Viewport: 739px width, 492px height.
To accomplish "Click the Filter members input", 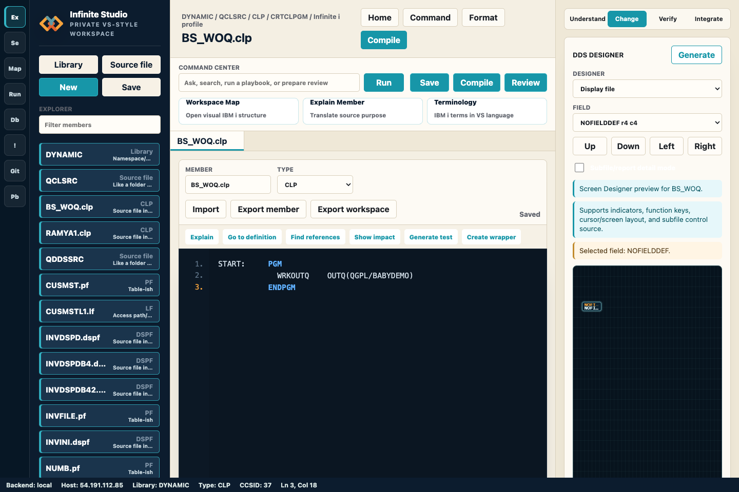I will [x=100, y=125].
